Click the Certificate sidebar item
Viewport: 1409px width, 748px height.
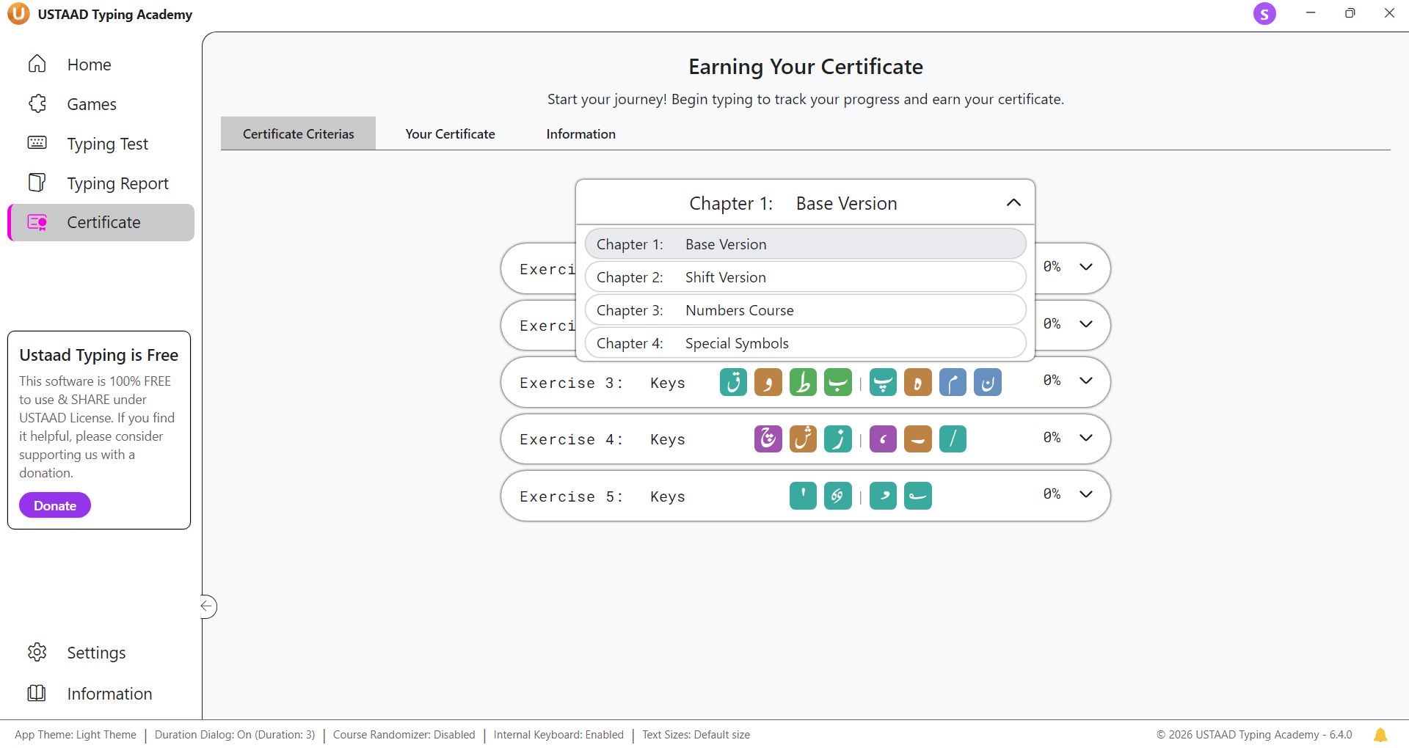point(103,222)
